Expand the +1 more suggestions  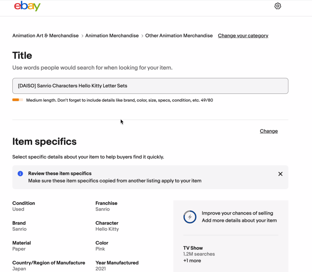pos(192,260)
